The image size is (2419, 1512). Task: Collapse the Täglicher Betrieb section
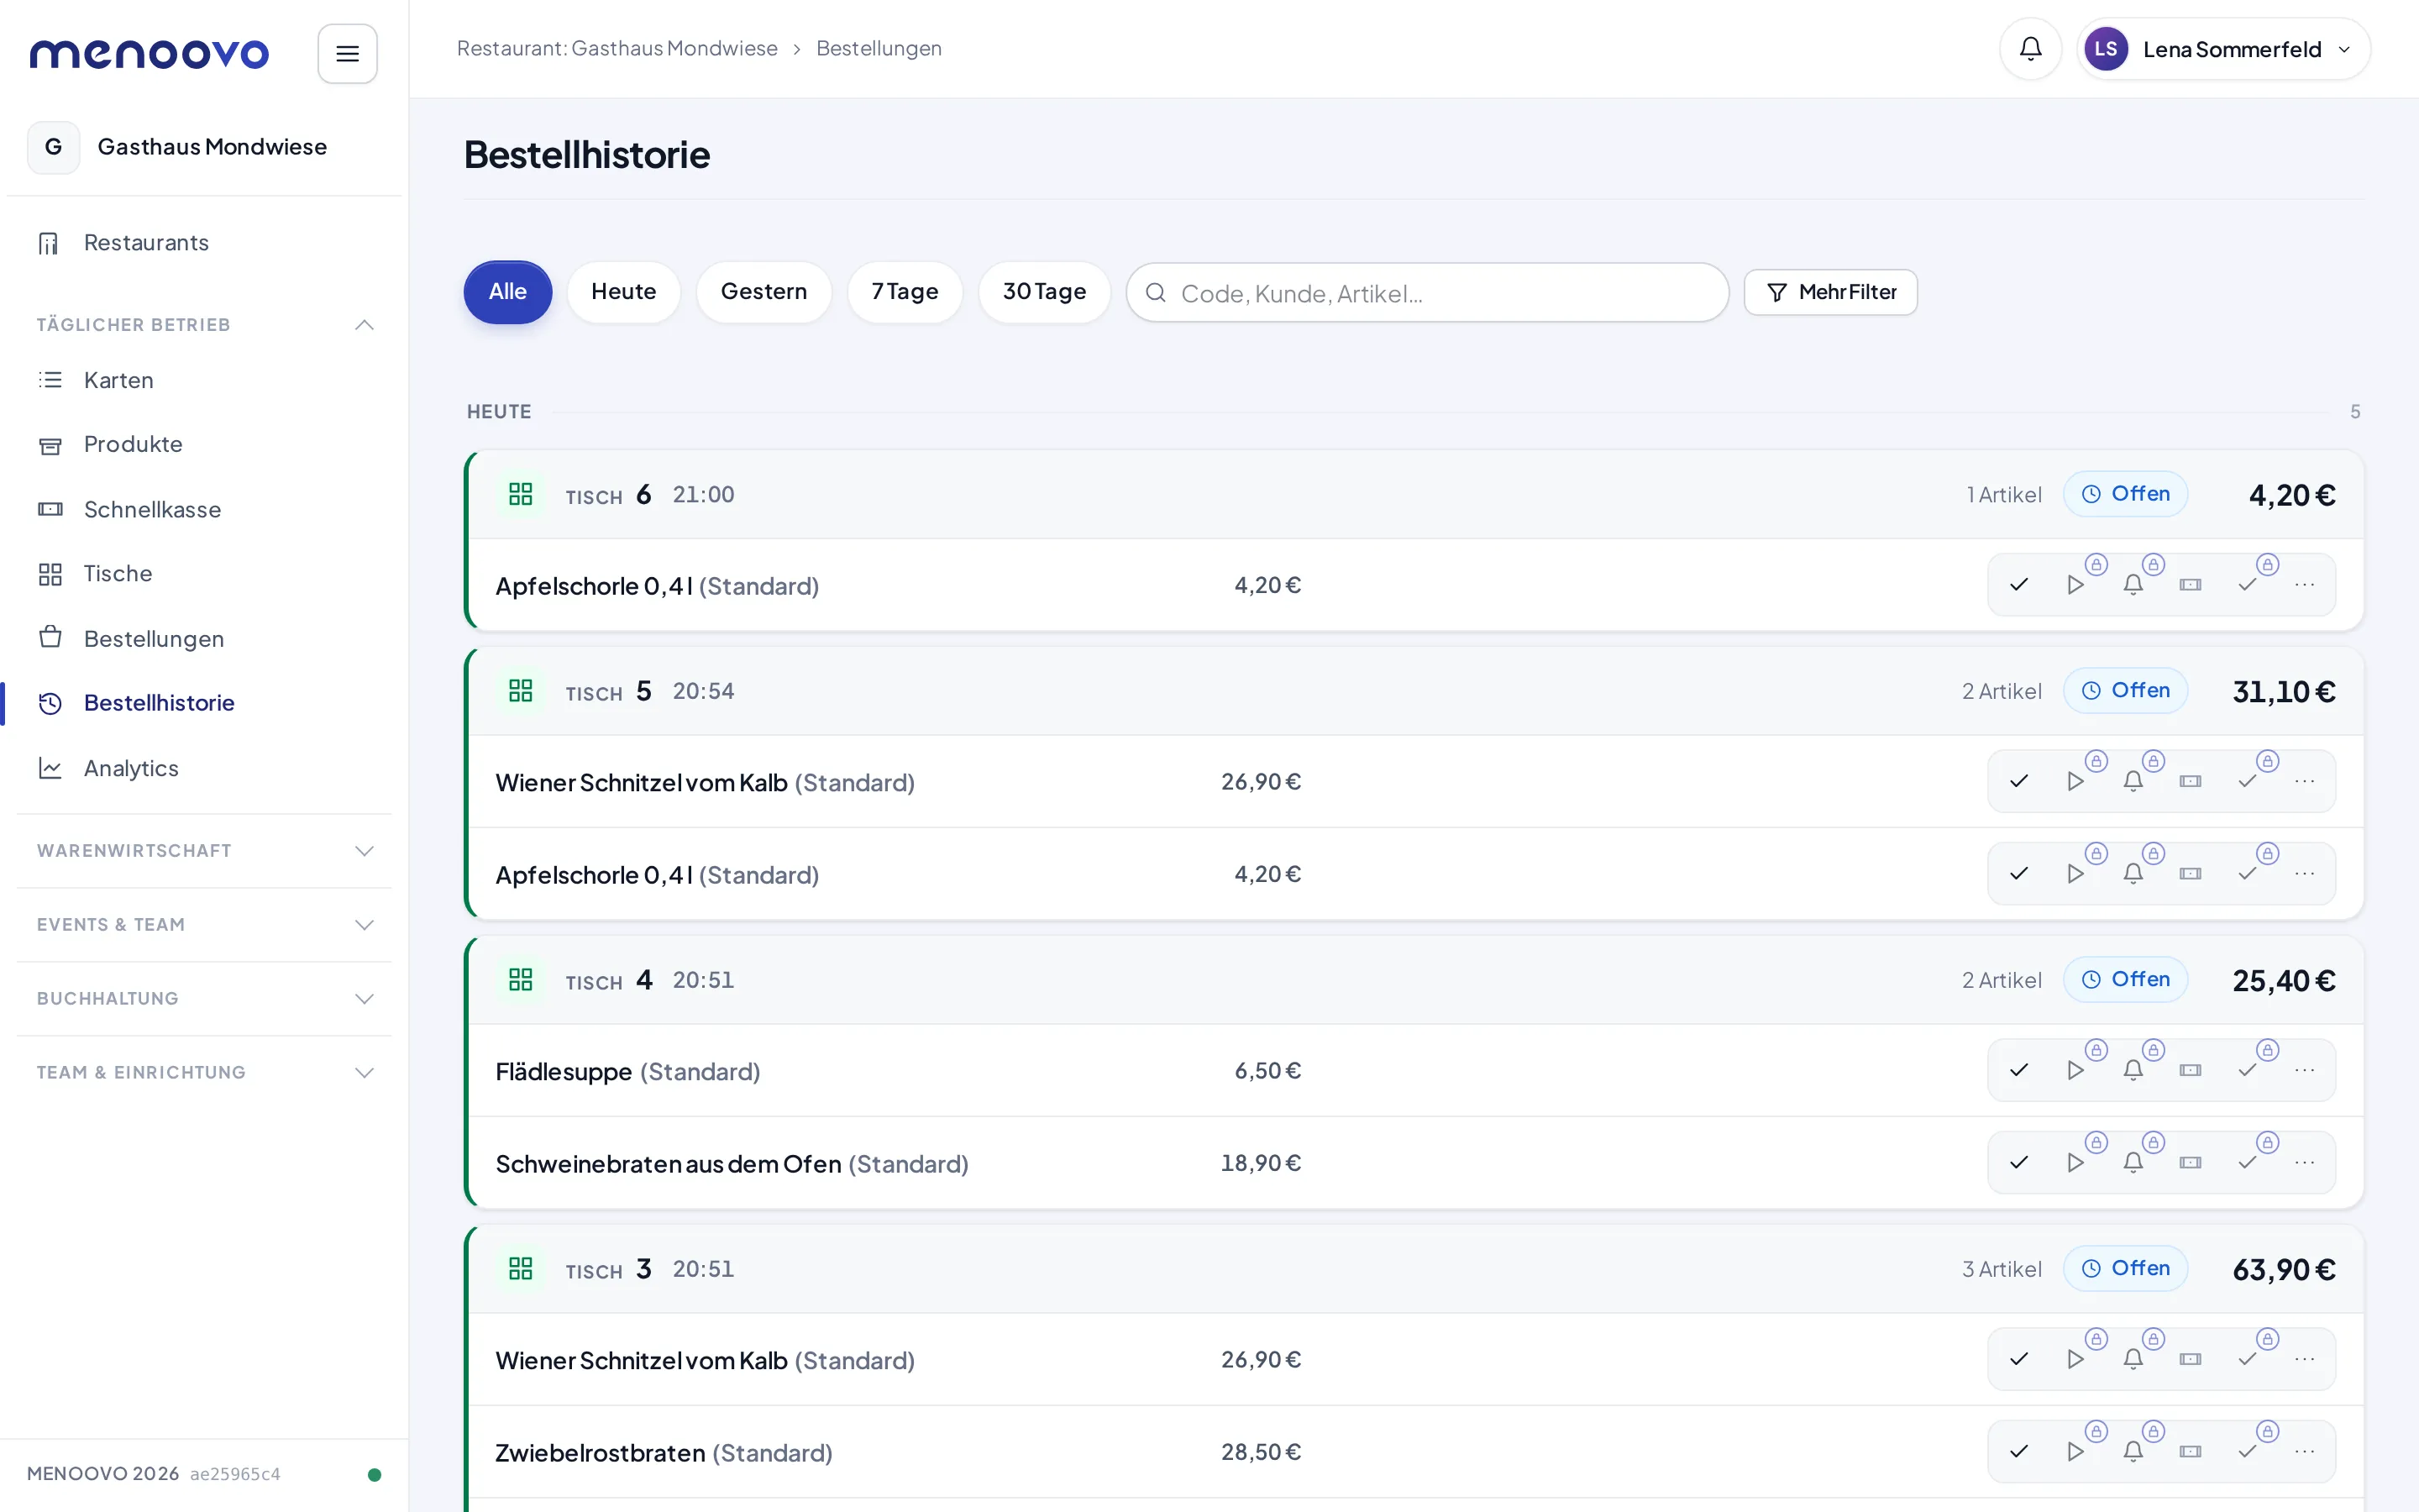(205, 325)
